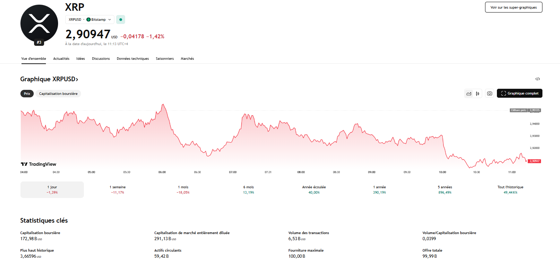Switch to candlestick chart style
Image resolution: width=560 pixels, height=262 pixels.
478,93
